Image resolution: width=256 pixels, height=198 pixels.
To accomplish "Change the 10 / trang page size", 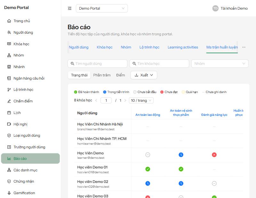I will point(141,100).
